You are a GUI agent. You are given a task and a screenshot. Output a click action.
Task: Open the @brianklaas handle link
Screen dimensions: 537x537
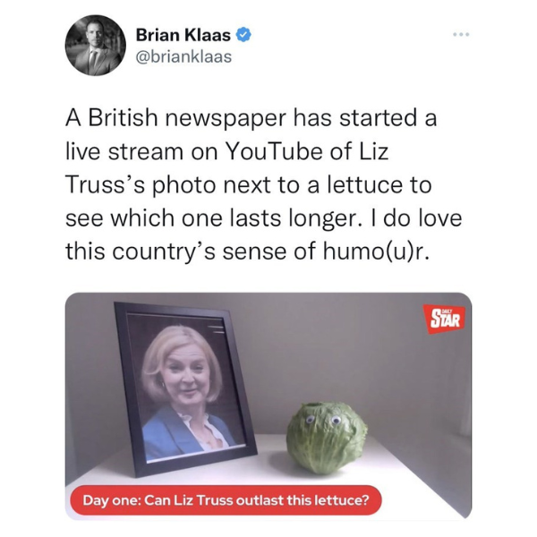[x=183, y=57]
